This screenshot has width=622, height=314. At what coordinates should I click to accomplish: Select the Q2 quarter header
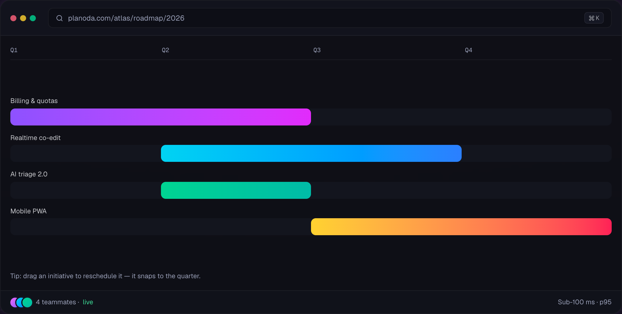tap(166, 50)
